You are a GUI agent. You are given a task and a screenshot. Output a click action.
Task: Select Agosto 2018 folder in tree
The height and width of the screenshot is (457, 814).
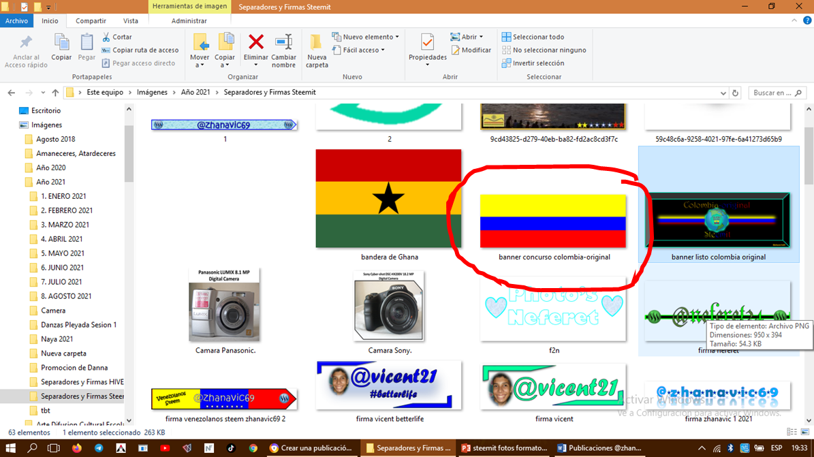coord(56,139)
